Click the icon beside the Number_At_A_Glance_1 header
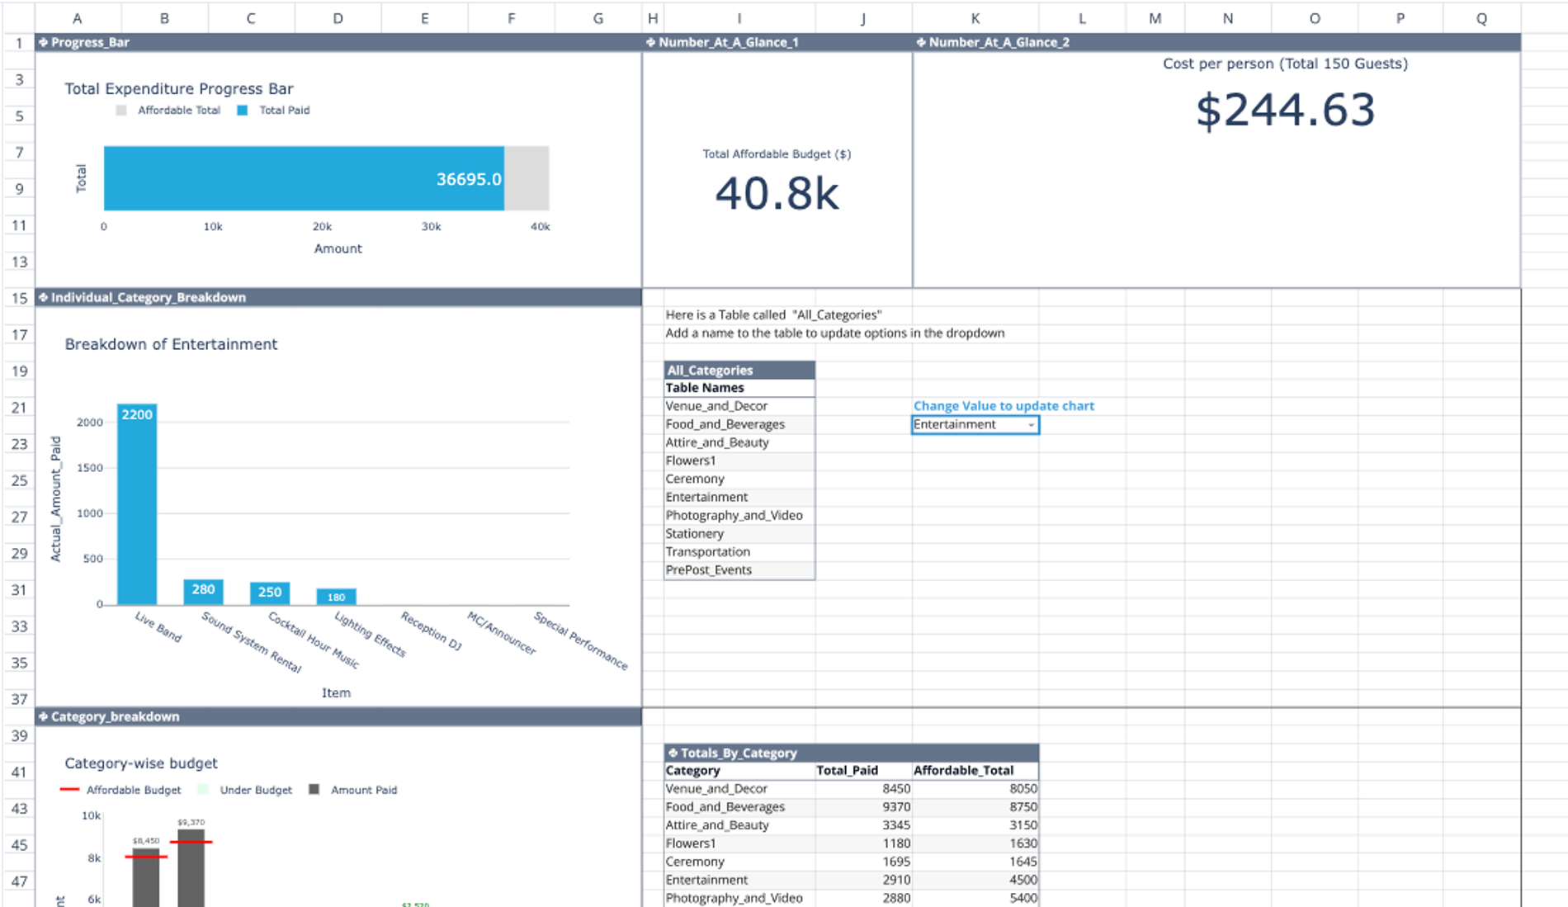1568x907 pixels. (x=650, y=42)
